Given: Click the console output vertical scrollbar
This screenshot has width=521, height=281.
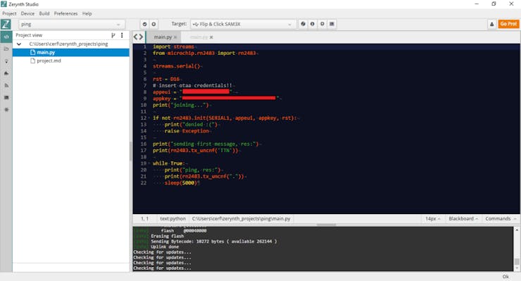Looking at the screenshot, I should (517, 249).
